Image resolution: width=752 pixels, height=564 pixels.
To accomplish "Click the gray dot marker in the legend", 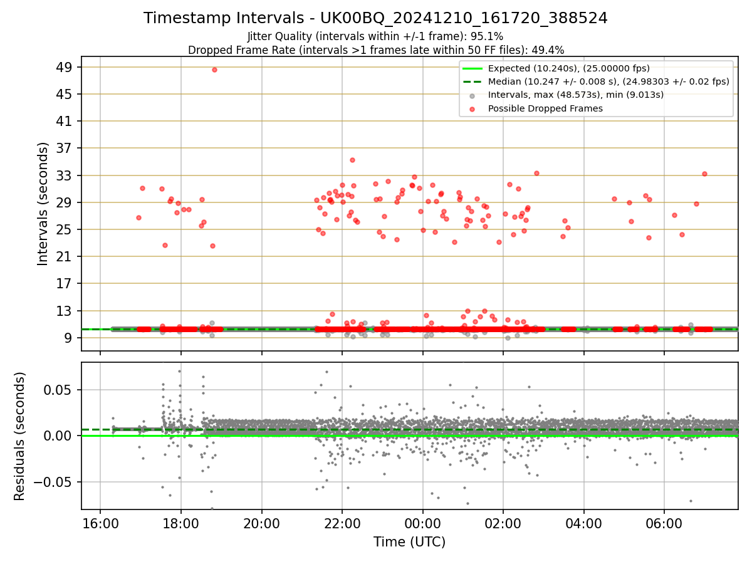I will point(473,95).
